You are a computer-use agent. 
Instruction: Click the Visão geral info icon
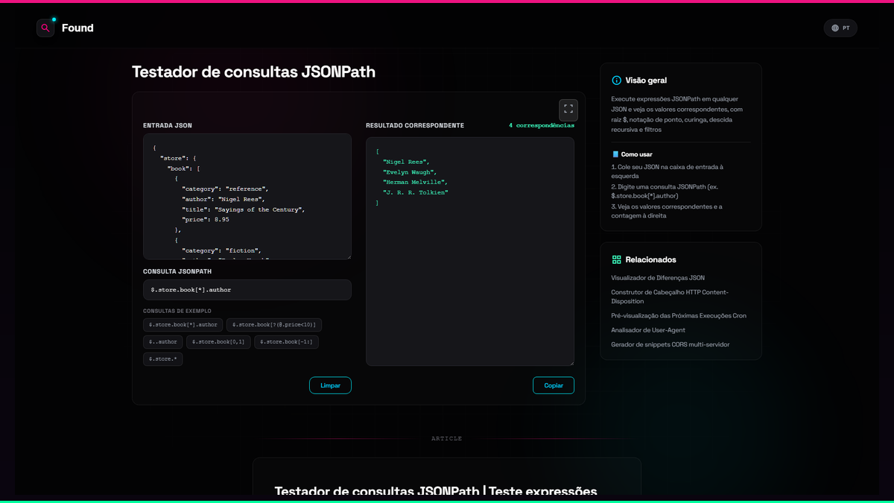point(616,80)
